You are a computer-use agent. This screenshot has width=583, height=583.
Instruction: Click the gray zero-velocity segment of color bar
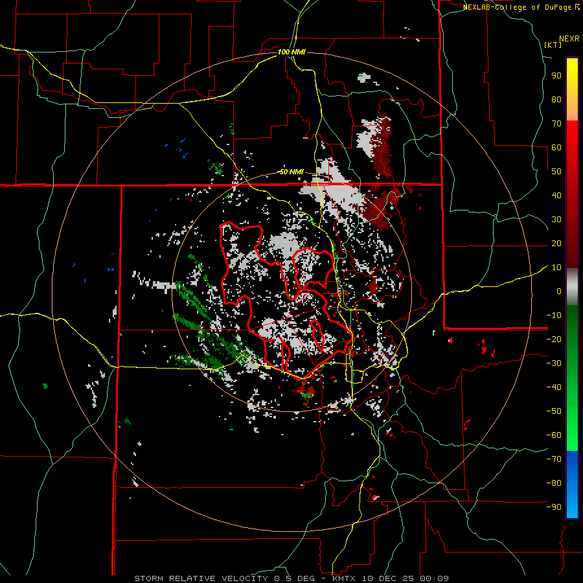coord(572,287)
